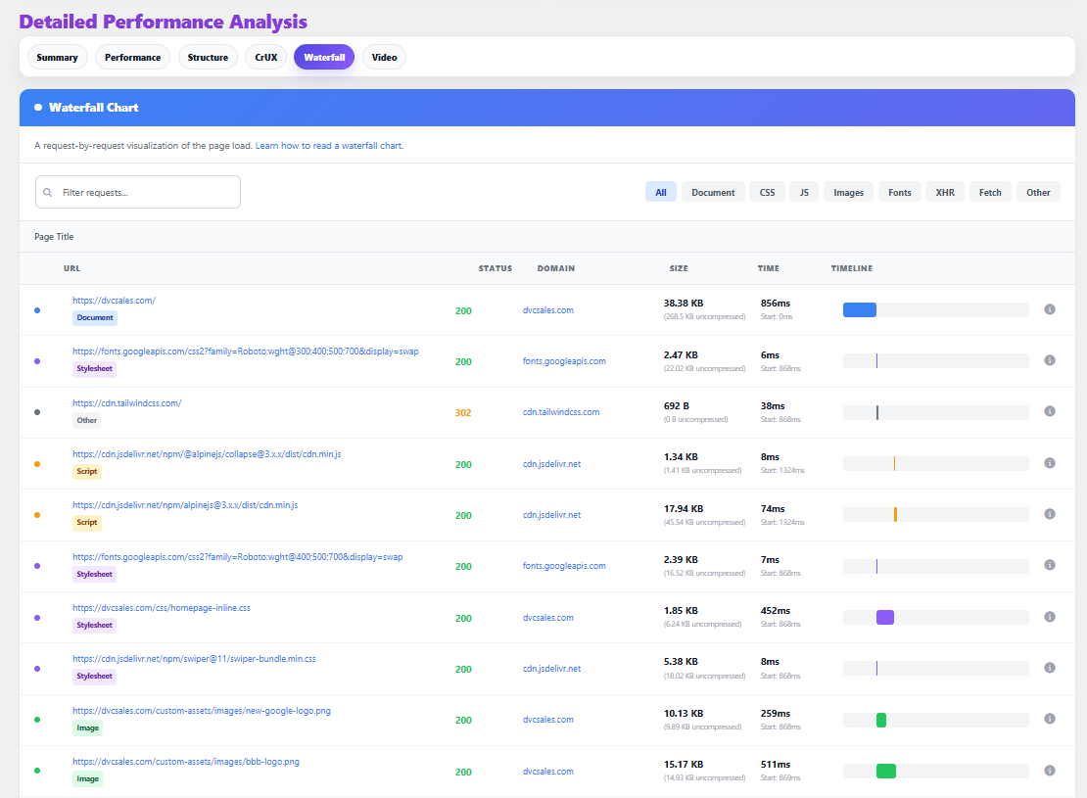Click info icon for dvcsales.com document row
This screenshot has width=1087, height=798.
tap(1050, 309)
